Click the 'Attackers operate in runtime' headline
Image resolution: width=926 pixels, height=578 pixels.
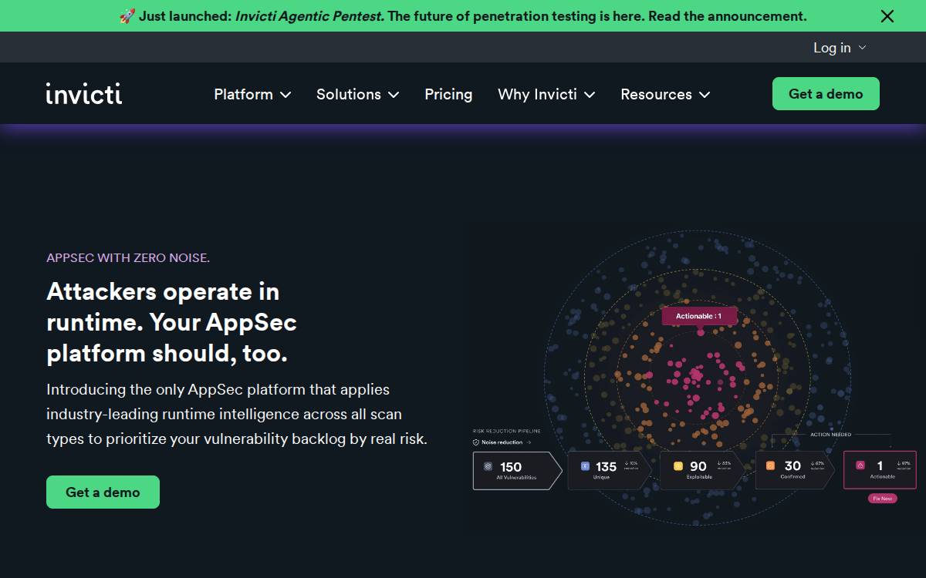pyautogui.click(x=171, y=322)
